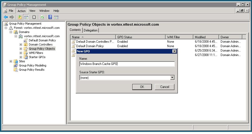This screenshot has width=252, height=134.
Task: Sort list by Name column header
Action: click(x=93, y=37)
